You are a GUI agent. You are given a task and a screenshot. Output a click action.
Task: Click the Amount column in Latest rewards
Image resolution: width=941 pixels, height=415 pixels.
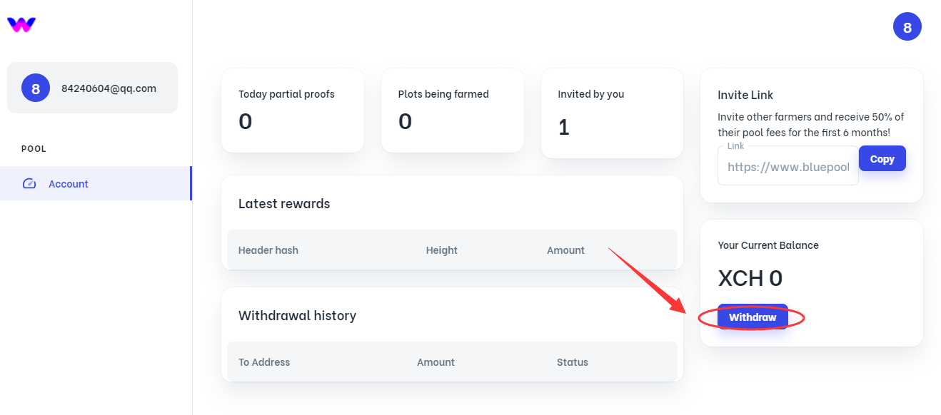pyautogui.click(x=565, y=250)
